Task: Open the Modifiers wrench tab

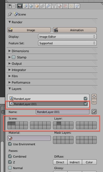Action: coord(48,6)
